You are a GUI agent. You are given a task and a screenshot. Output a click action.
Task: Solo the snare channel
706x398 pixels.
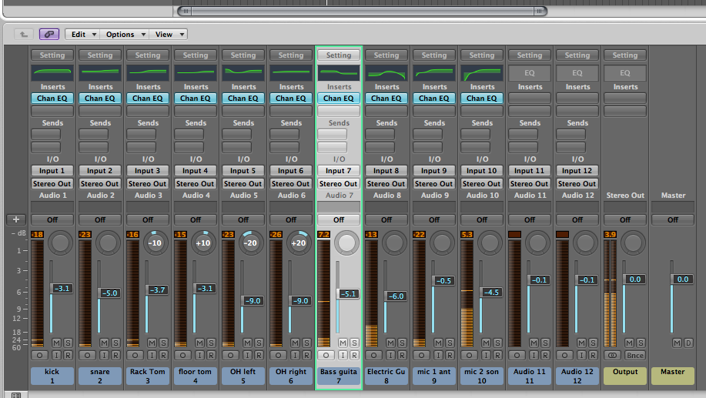tap(115, 343)
